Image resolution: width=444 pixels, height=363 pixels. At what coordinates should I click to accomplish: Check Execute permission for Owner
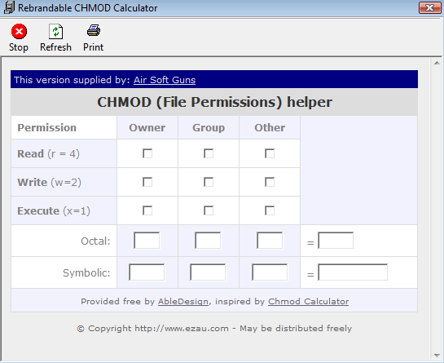coord(147,210)
